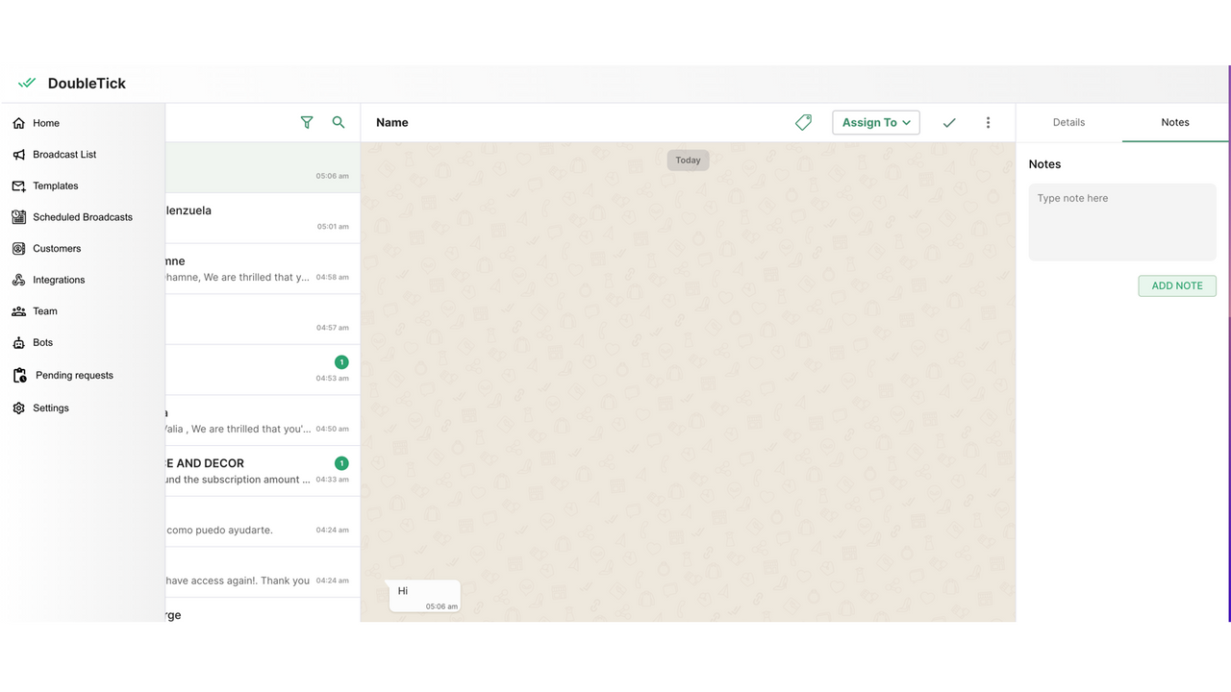Screen dimensions: 1231x692
Task: Mark chat resolved with the checkmark icon
Action: coord(949,123)
